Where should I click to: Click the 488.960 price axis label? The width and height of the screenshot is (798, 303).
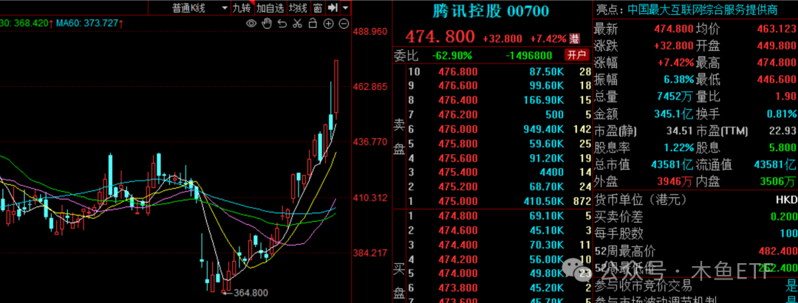(370, 32)
